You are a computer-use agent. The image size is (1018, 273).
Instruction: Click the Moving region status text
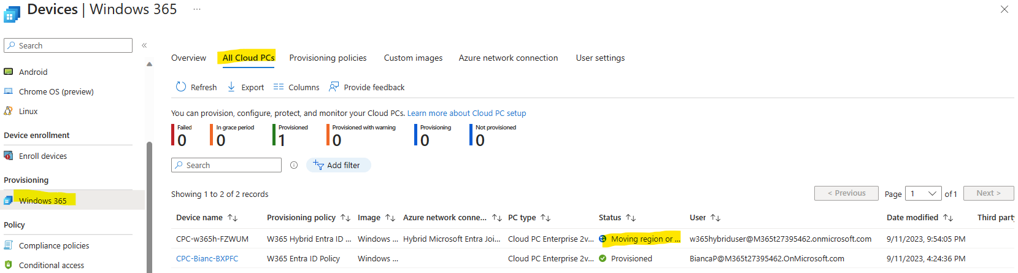(646, 239)
